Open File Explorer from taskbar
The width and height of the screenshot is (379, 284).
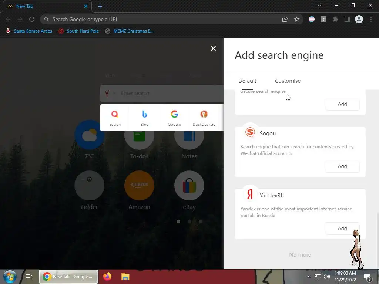125,277
